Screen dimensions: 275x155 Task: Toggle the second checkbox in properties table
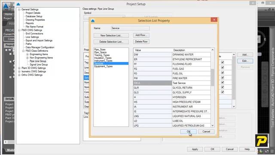pyautogui.click(x=223, y=68)
